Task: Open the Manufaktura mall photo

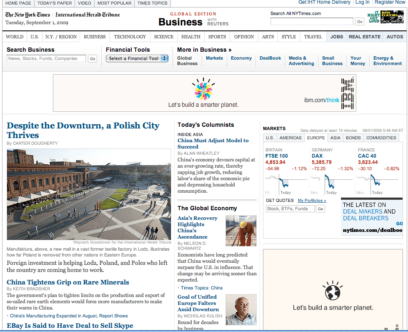Action: [89, 194]
